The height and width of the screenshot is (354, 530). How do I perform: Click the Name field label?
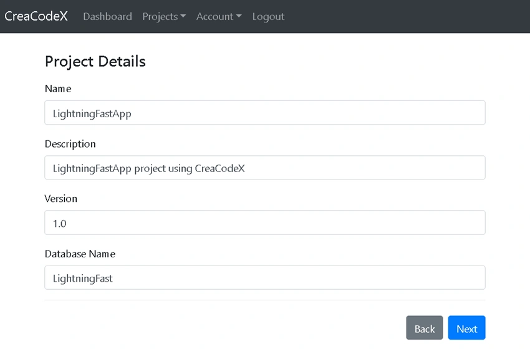point(58,88)
